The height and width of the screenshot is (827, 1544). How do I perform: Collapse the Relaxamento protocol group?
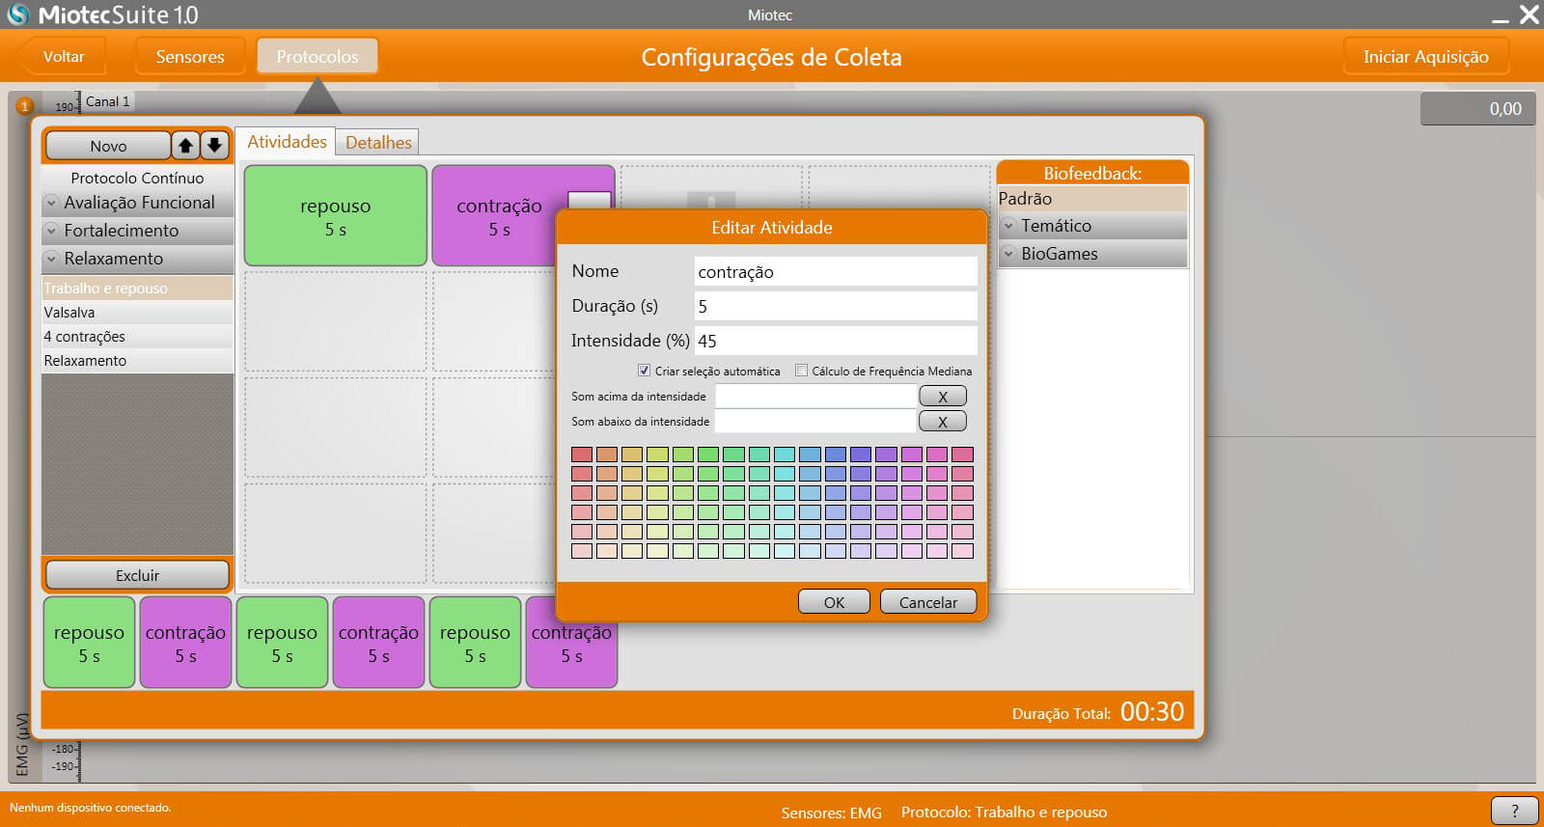tap(52, 260)
